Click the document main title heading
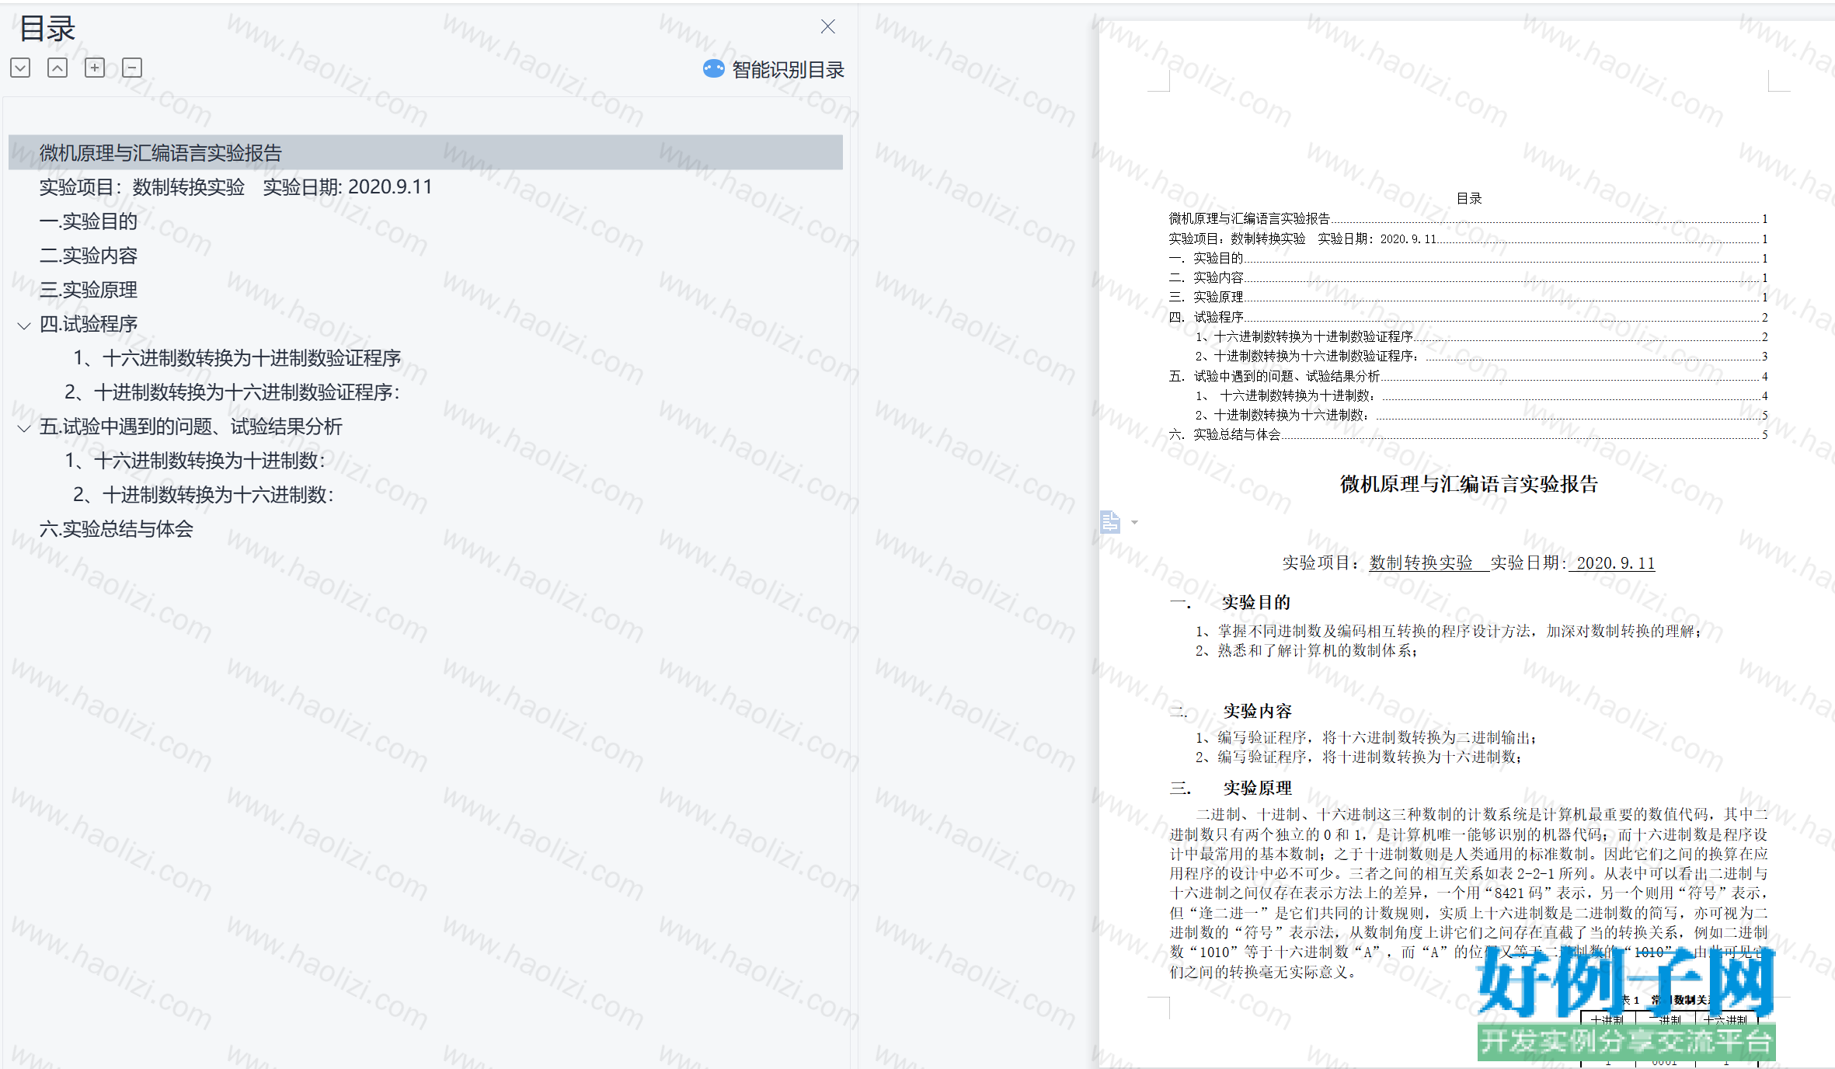Screen dimensions: 1835x1069 pos(1468,484)
